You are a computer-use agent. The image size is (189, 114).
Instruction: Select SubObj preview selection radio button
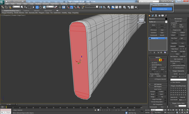point(155,76)
